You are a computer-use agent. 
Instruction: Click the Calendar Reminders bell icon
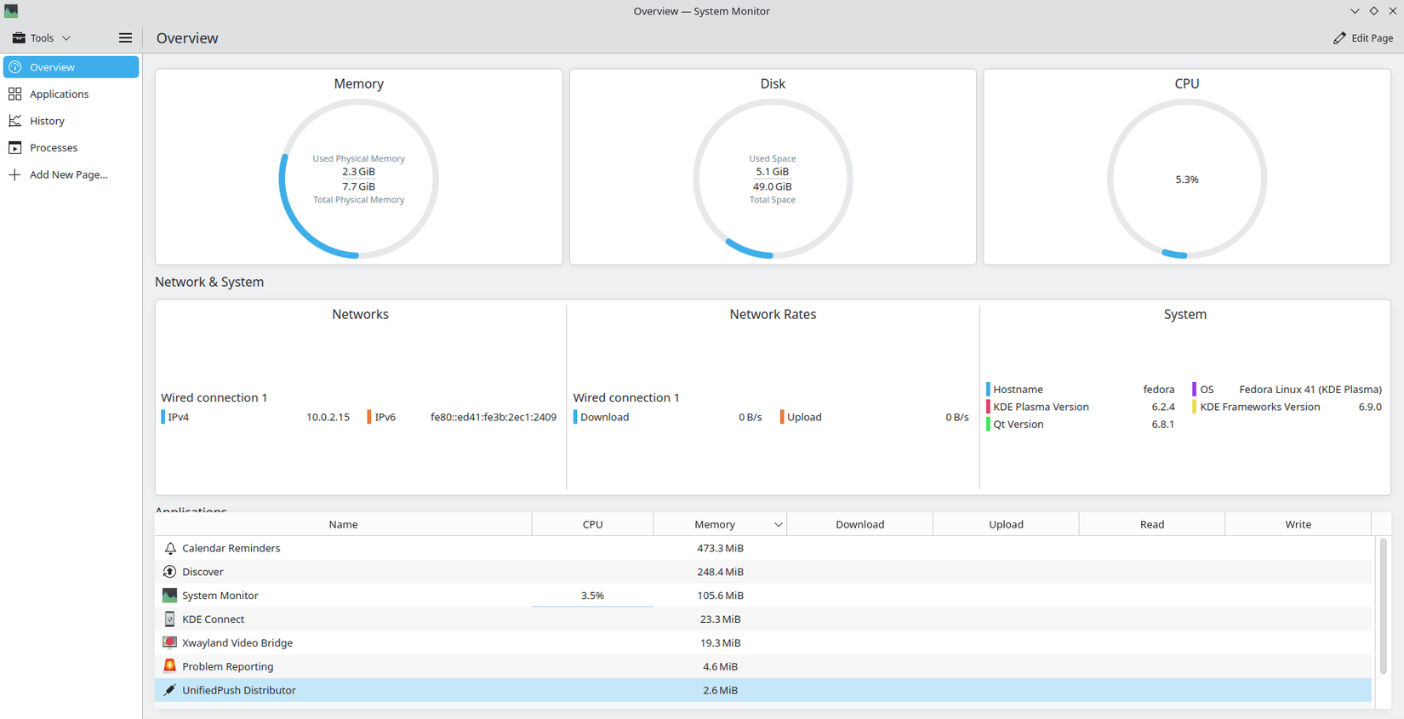pyautogui.click(x=169, y=549)
